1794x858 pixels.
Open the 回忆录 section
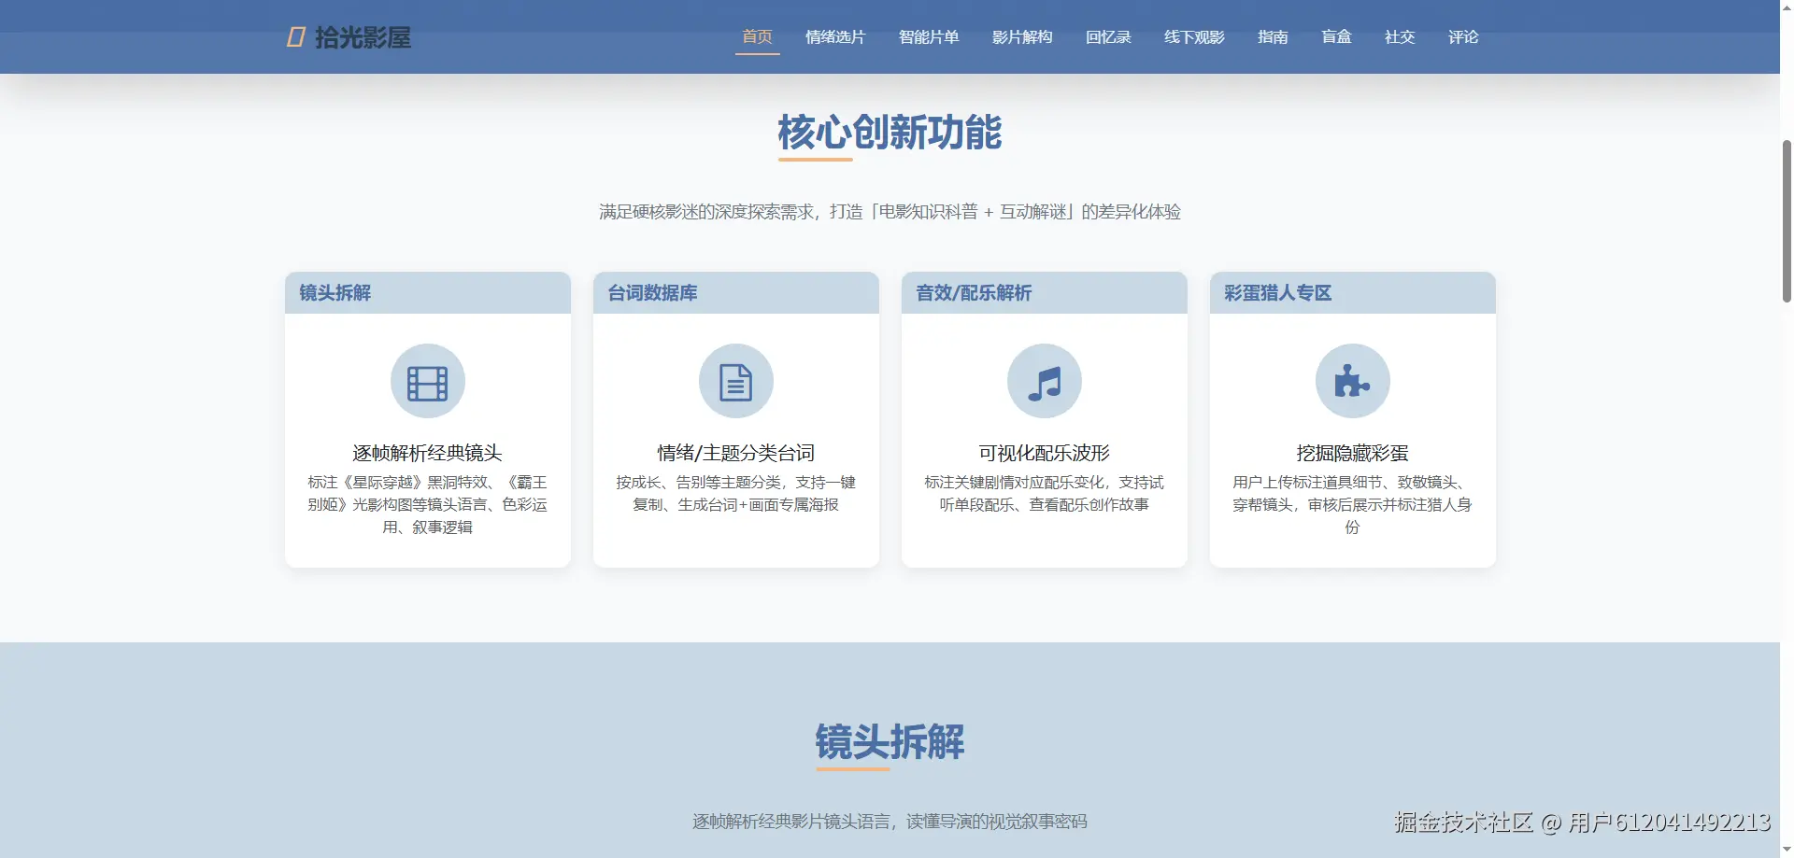point(1108,37)
